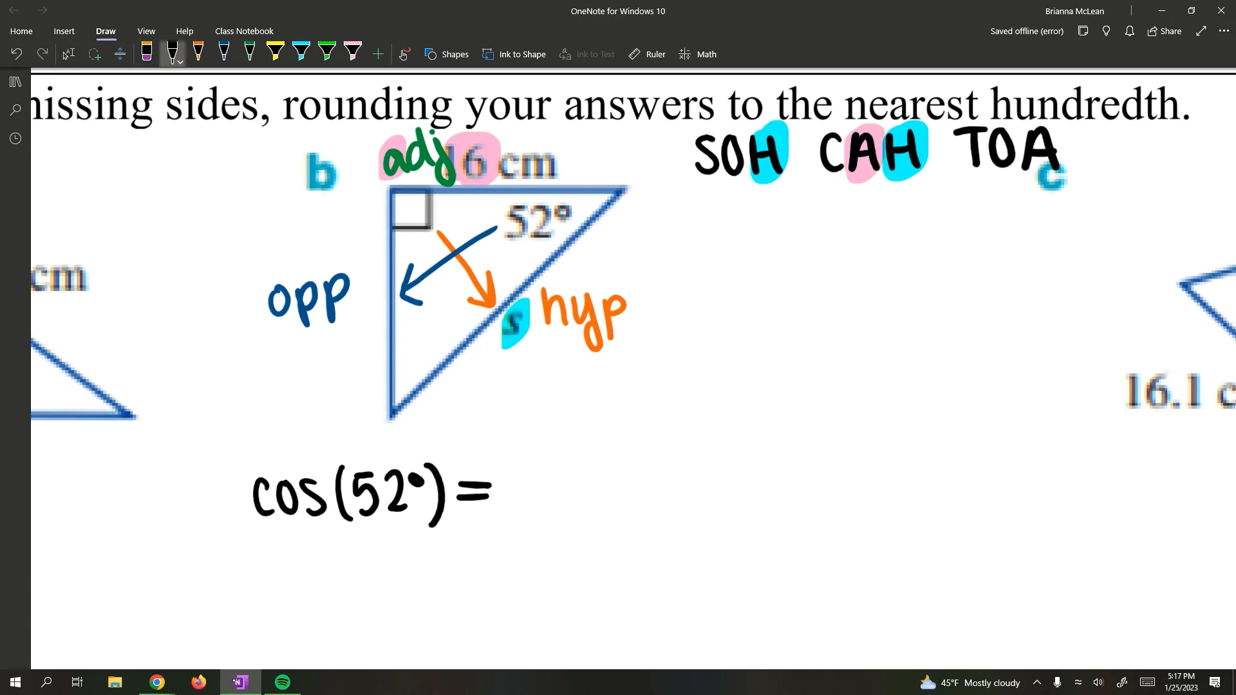1236x695 pixels.
Task: Pick the orange pen
Action: (x=198, y=51)
